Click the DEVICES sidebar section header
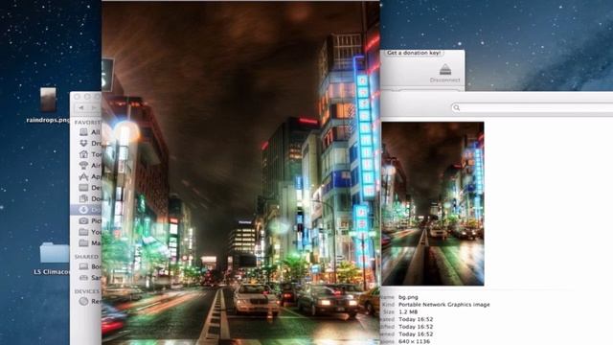 [87, 291]
